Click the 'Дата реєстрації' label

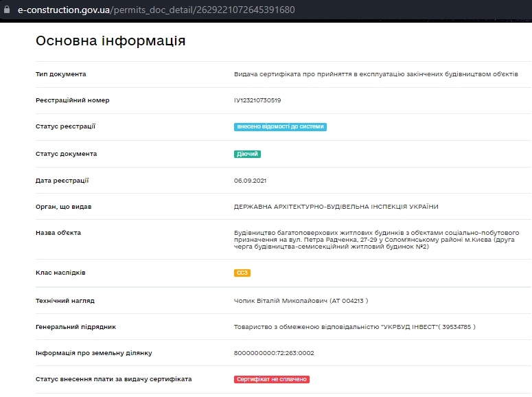(62, 181)
